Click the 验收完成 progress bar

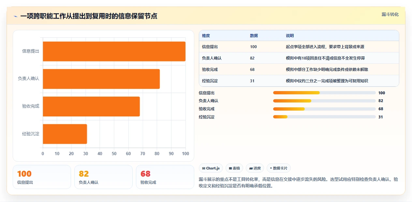[x=324, y=109]
